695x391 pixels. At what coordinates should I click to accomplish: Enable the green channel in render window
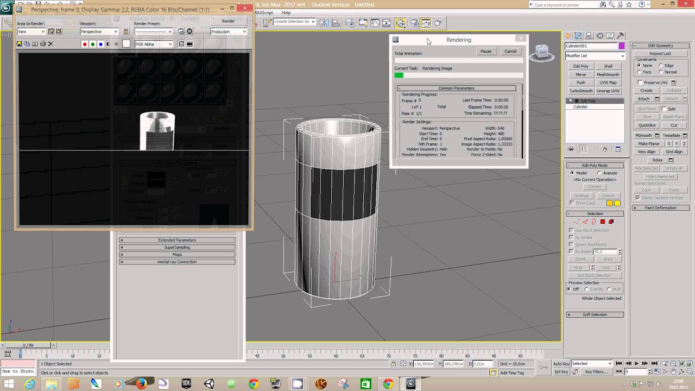93,44
